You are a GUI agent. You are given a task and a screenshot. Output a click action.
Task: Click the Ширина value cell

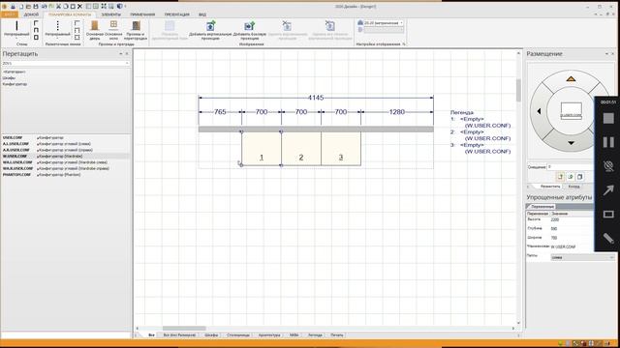coord(572,238)
